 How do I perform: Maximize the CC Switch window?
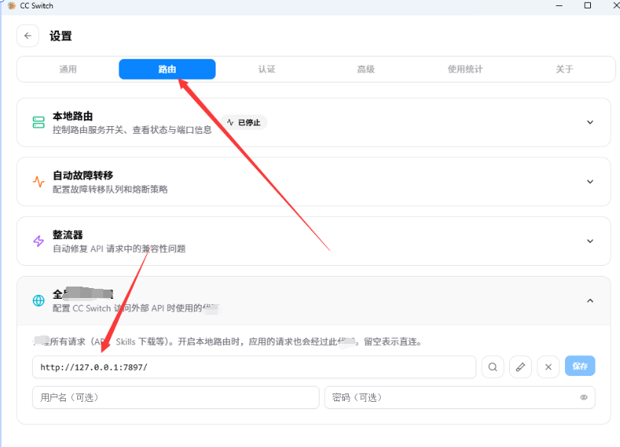pyautogui.click(x=588, y=5)
